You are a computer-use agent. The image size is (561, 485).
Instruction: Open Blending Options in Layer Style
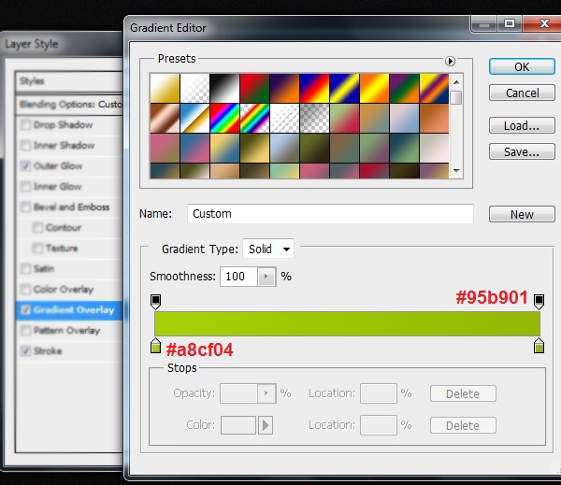70,105
